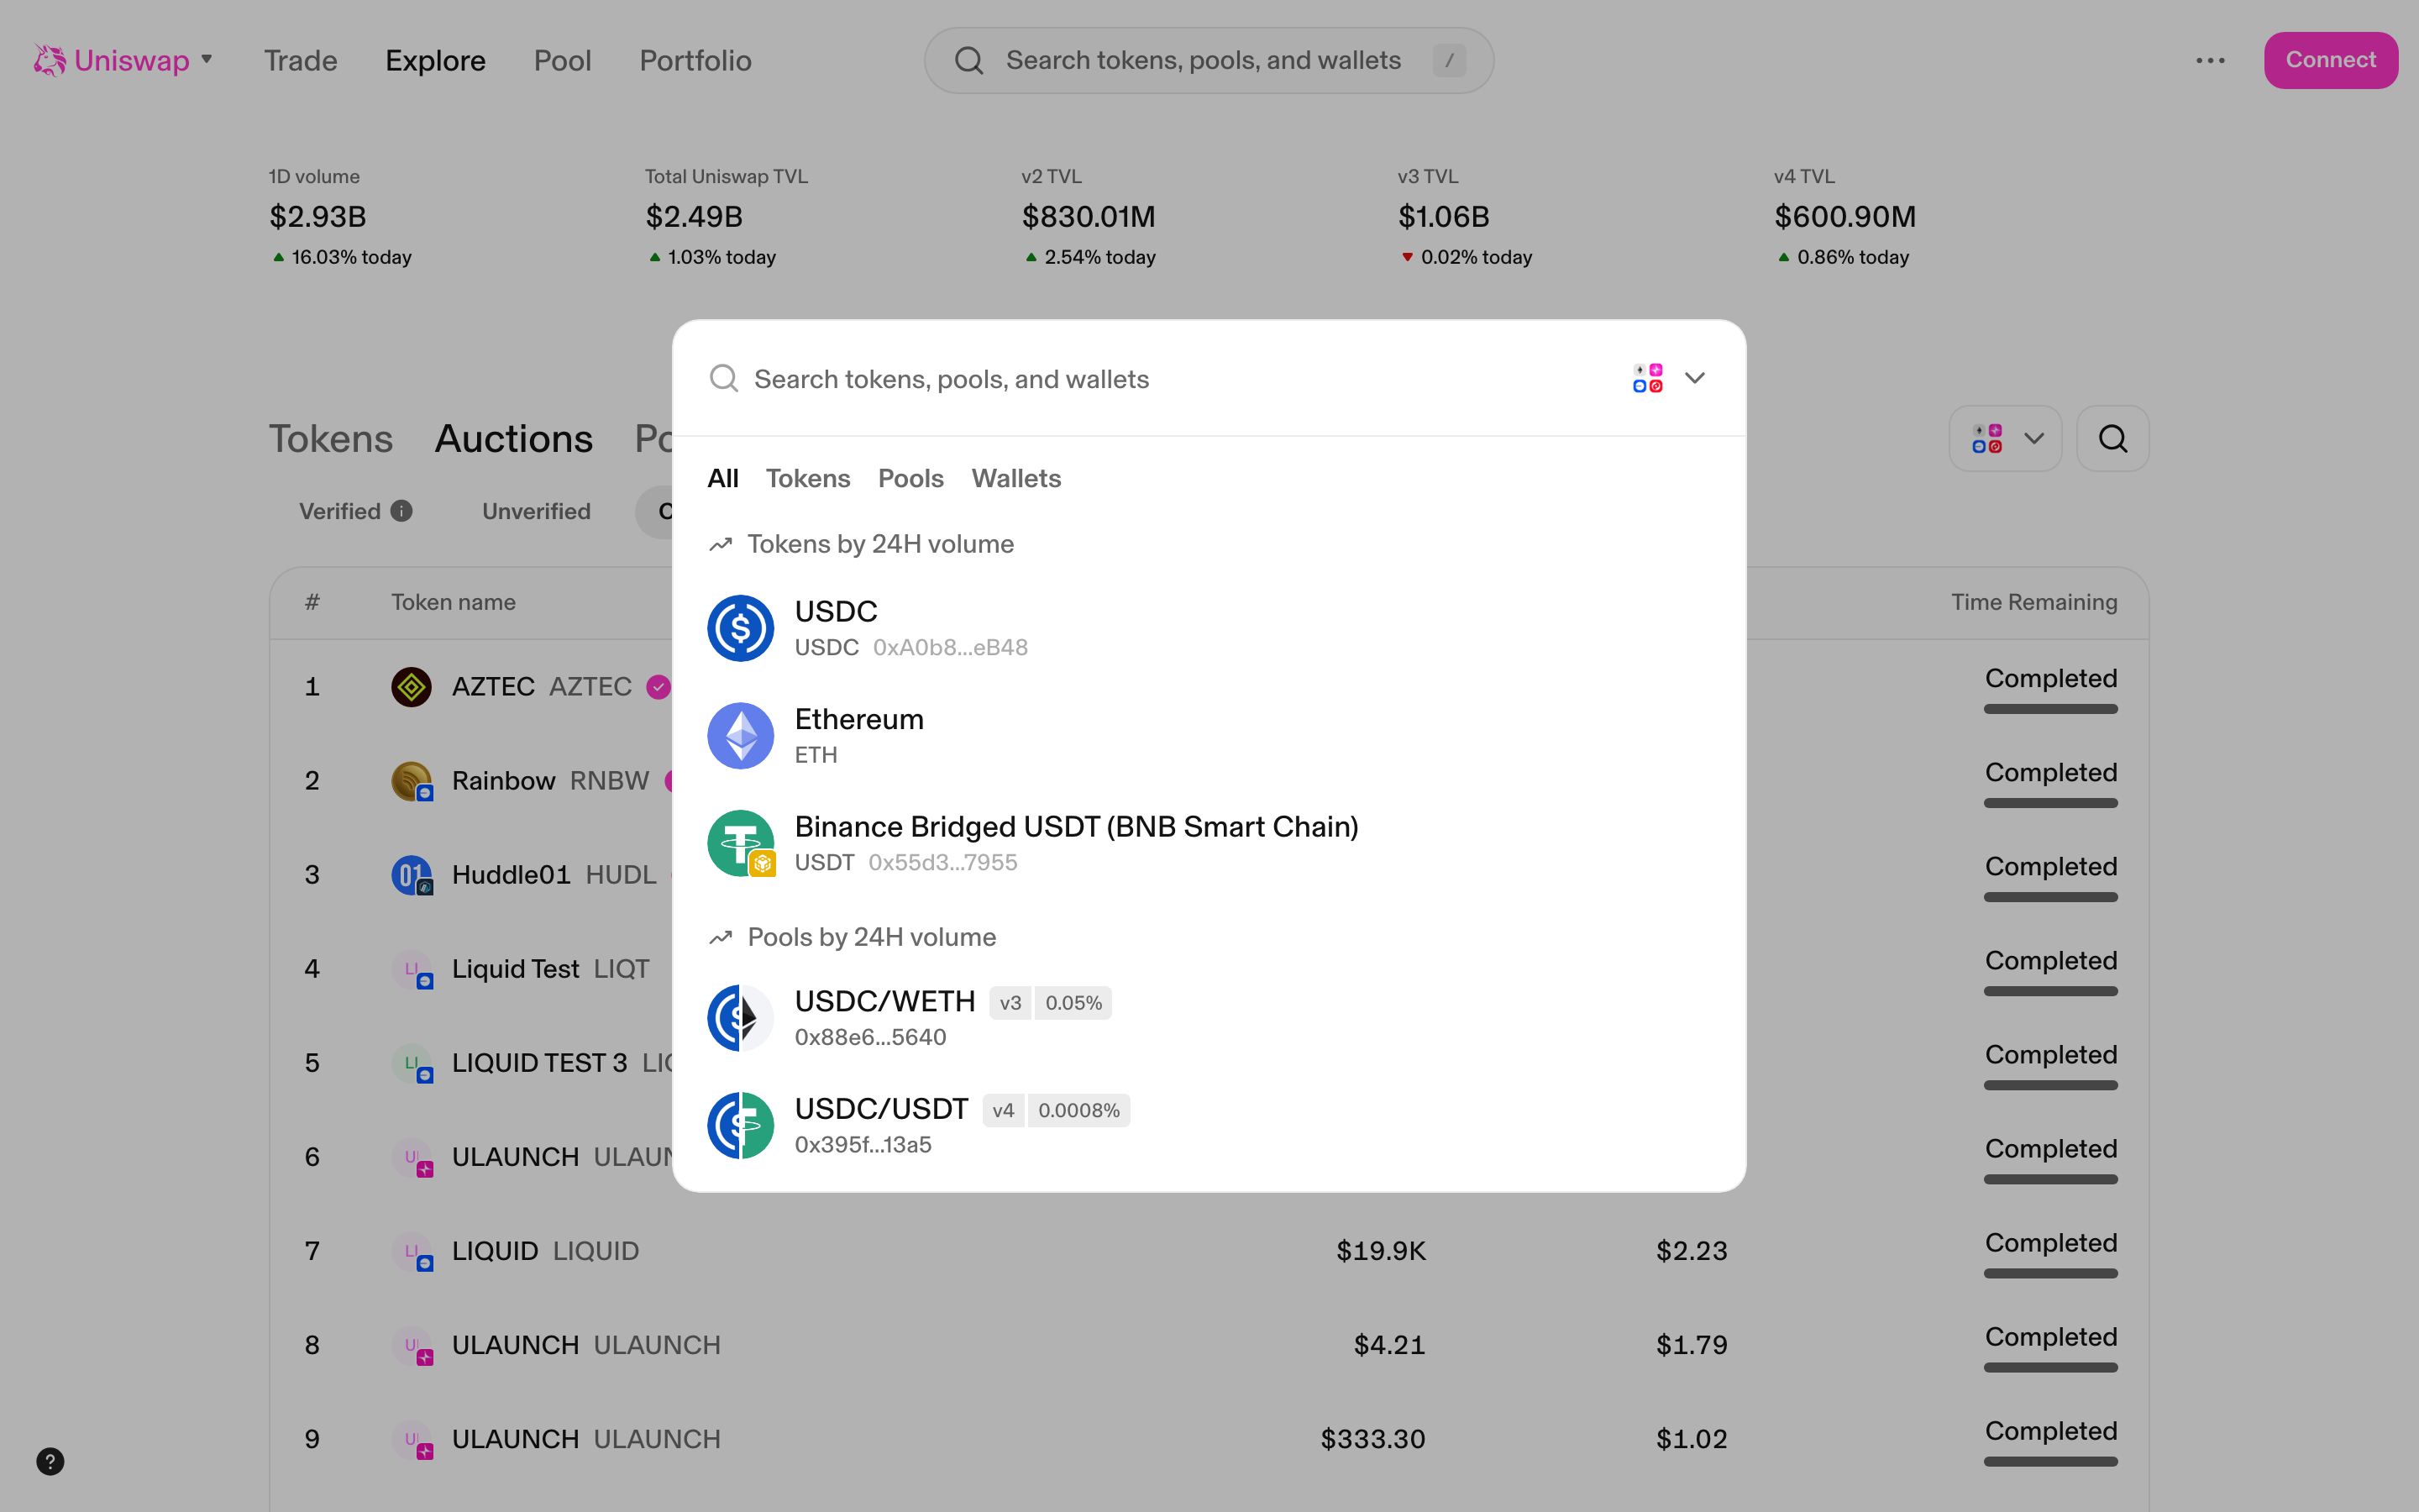Image resolution: width=2419 pixels, height=1512 pixels.
Task: Click the Connect button
Action: [x=2330, y=60]
